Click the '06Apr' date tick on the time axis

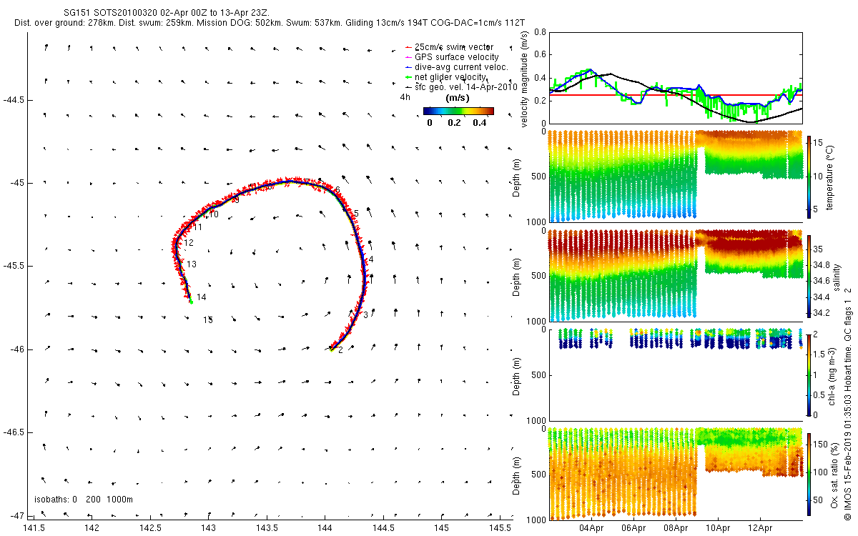(634, 528)
